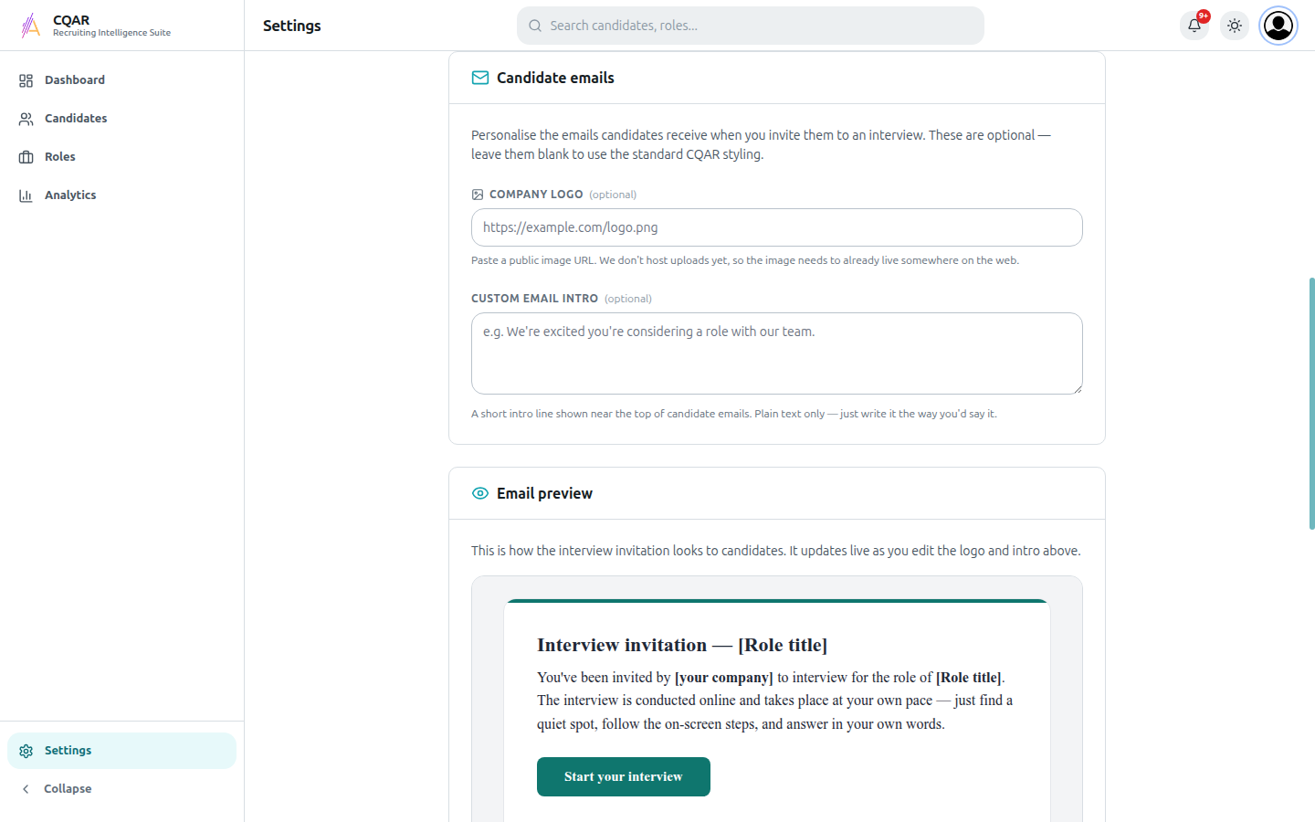Collapse the sidebar
Image resolution: width=1315 pixels, height=822 pixels.
121,789
